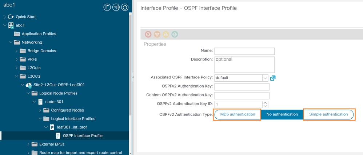Open the Associated OSPF Interface Policy dropdown

(265, 78)
